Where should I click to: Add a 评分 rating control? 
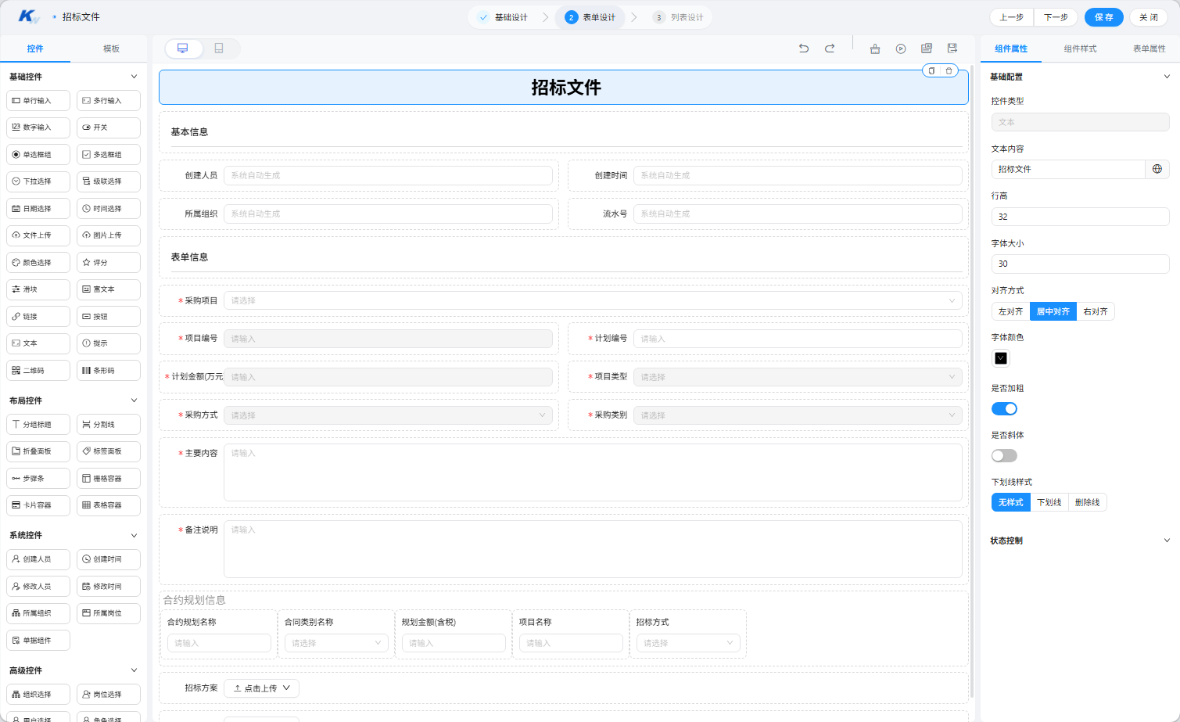click(x=109, y=263)
